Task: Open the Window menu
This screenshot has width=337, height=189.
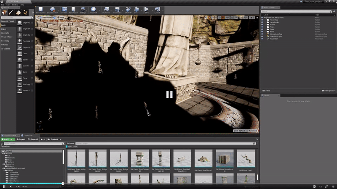Action: (15, 5)
